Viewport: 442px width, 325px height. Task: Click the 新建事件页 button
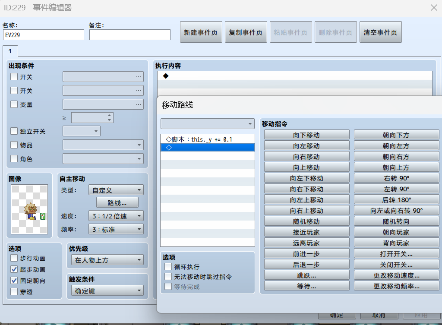tap(201, 32)
